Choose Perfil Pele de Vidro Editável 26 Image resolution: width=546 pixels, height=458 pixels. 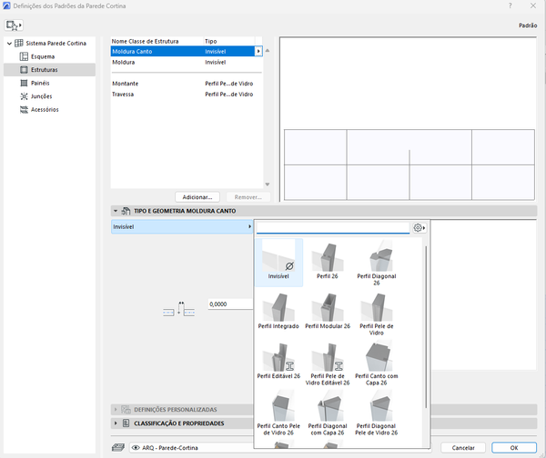[328, 363]
